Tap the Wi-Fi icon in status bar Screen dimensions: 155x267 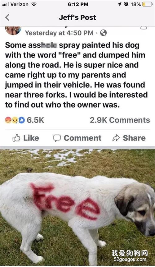point(34,4)
